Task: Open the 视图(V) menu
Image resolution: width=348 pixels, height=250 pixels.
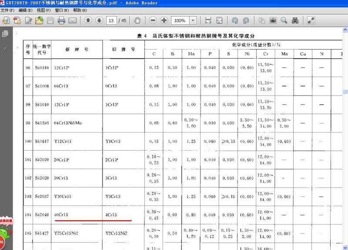Action: (x=43, y=10)
